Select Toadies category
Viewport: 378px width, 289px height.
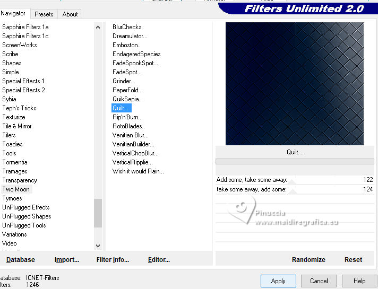12,144
